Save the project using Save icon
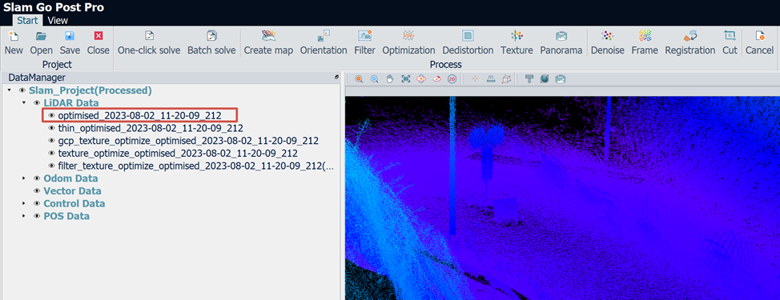 tap(70, 36)
